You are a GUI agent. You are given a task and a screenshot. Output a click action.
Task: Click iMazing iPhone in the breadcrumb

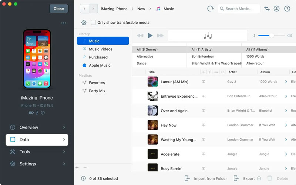(x=114, y=9)
